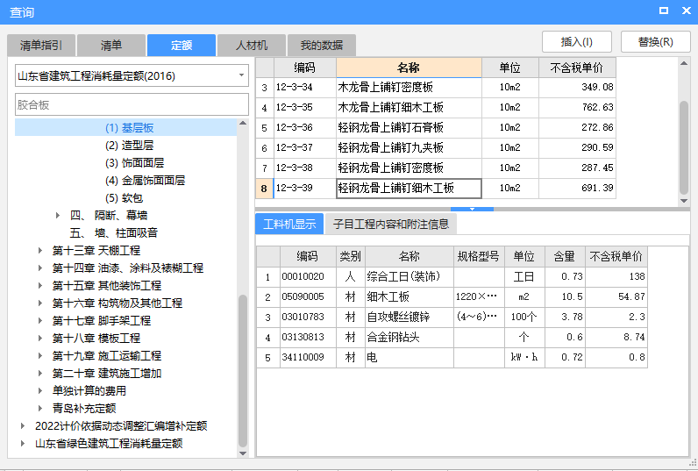Select the (2) 造型层 tree item
Viewport: 698px width, 471px height.
click(x=129, y=145)
